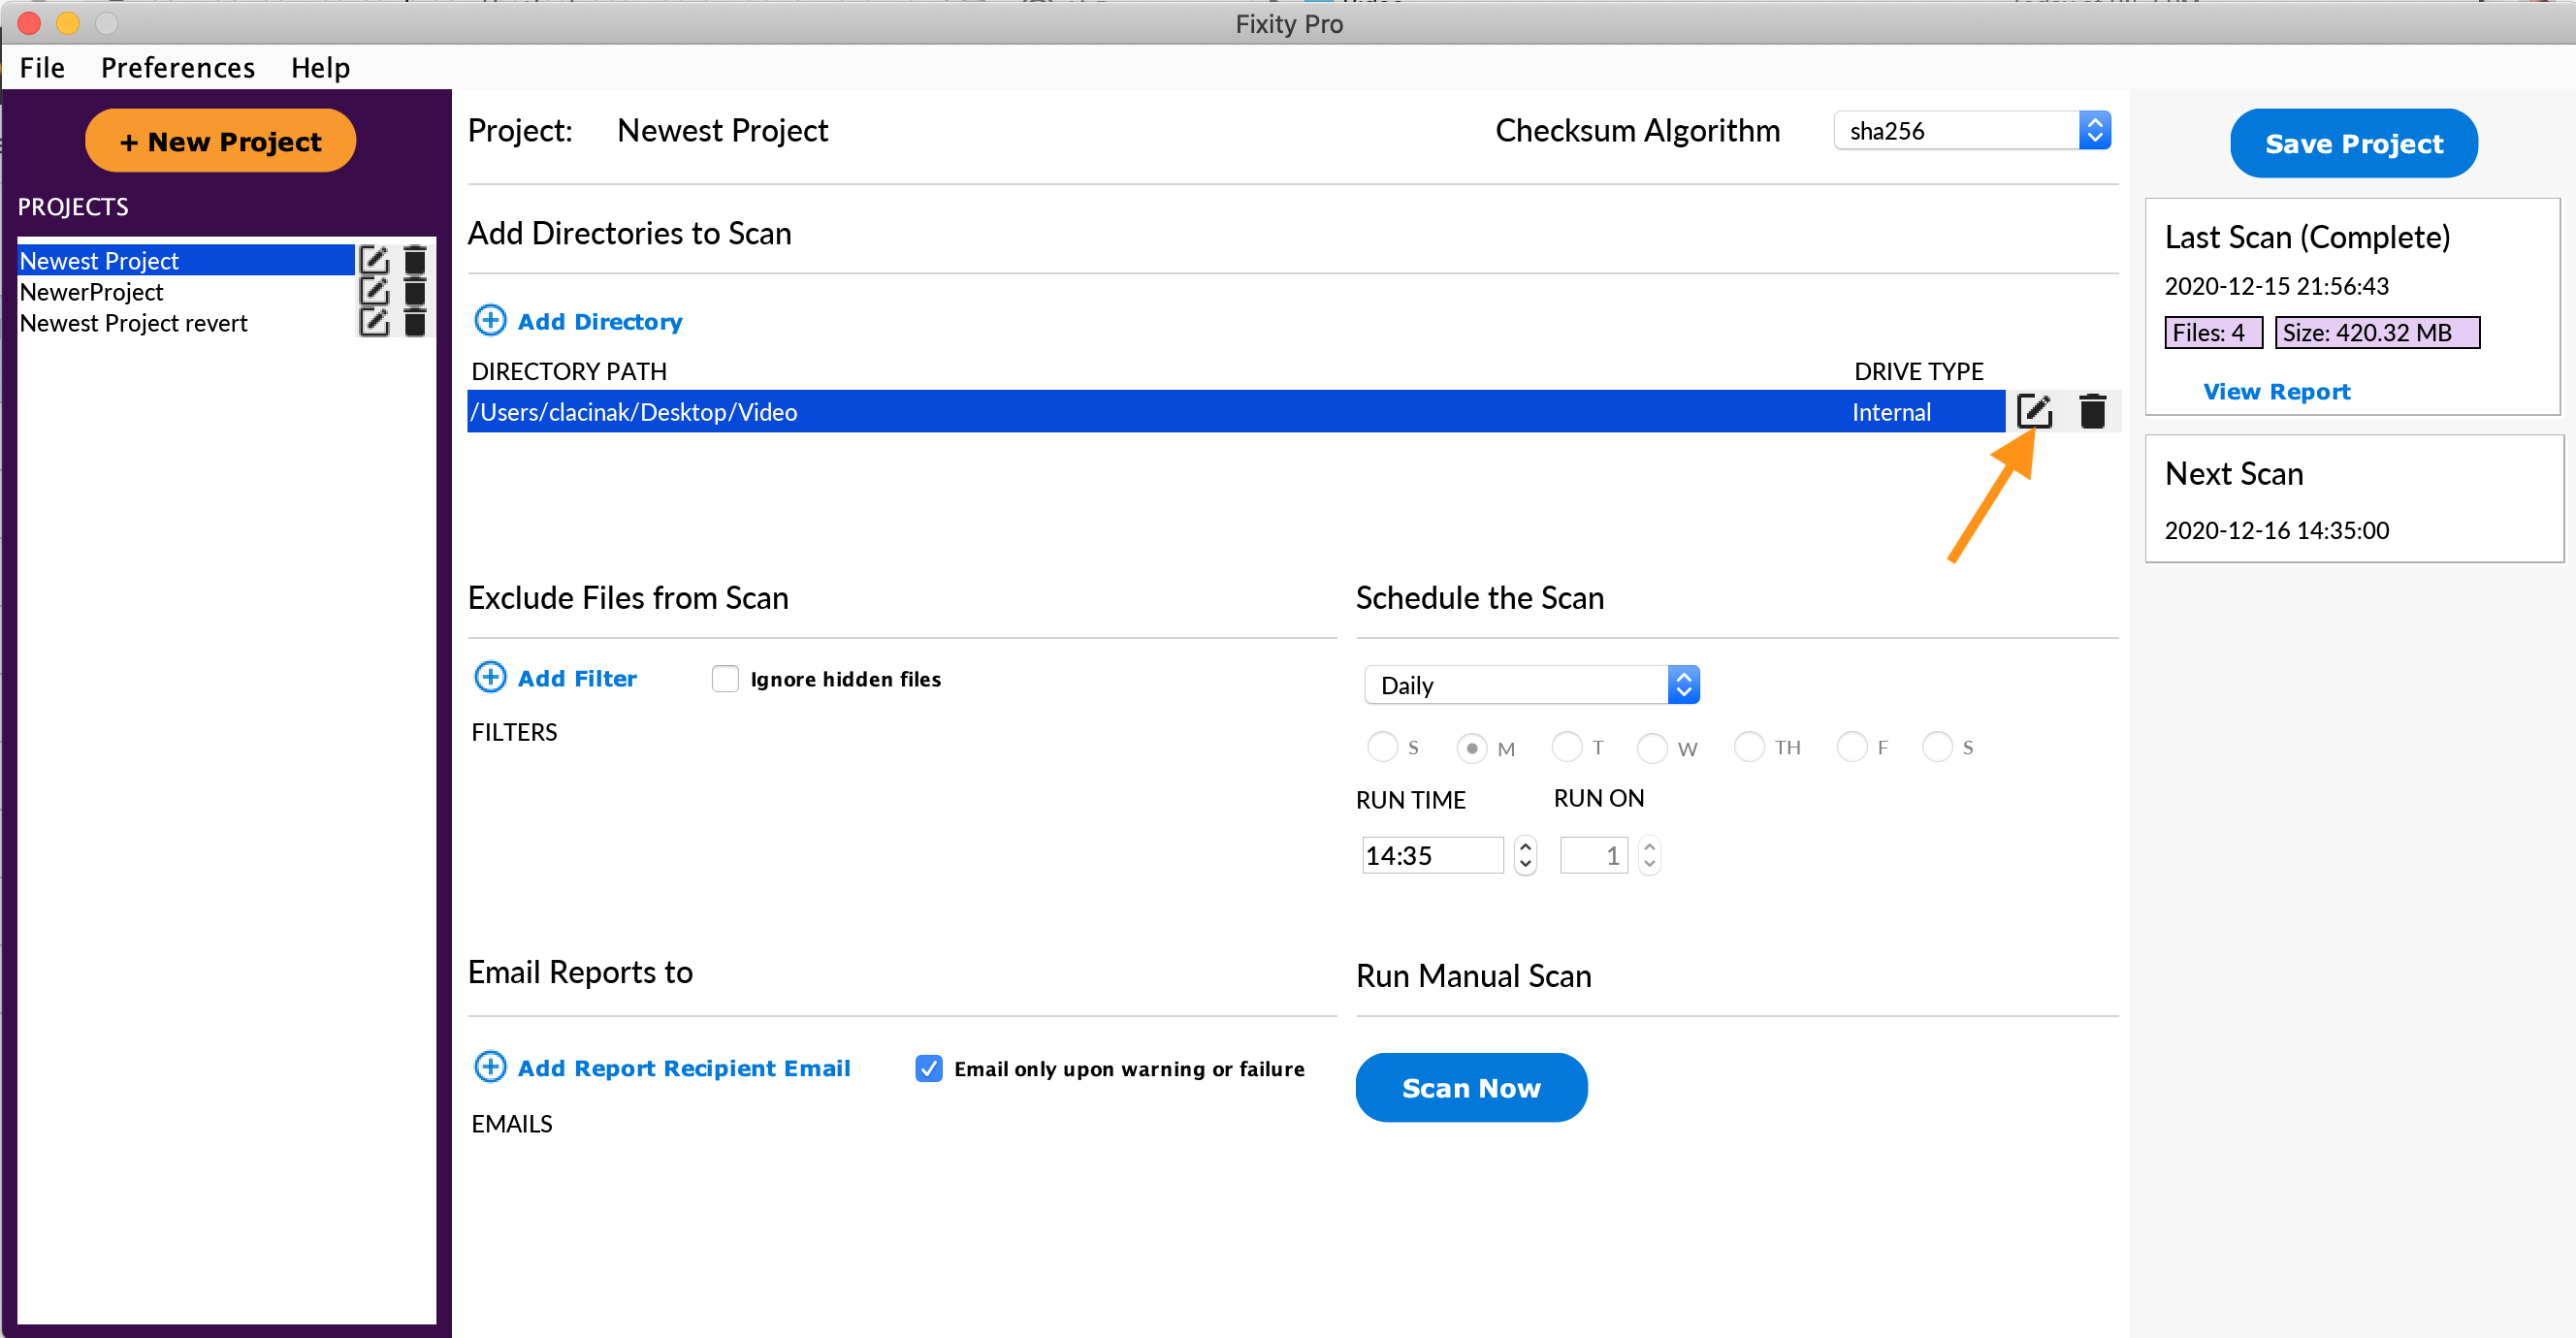Click next scan time 2020-12-16 14:35:00
Image resolution: width=2576 pixels, height=1338 pixels.
pos(2276,529)
